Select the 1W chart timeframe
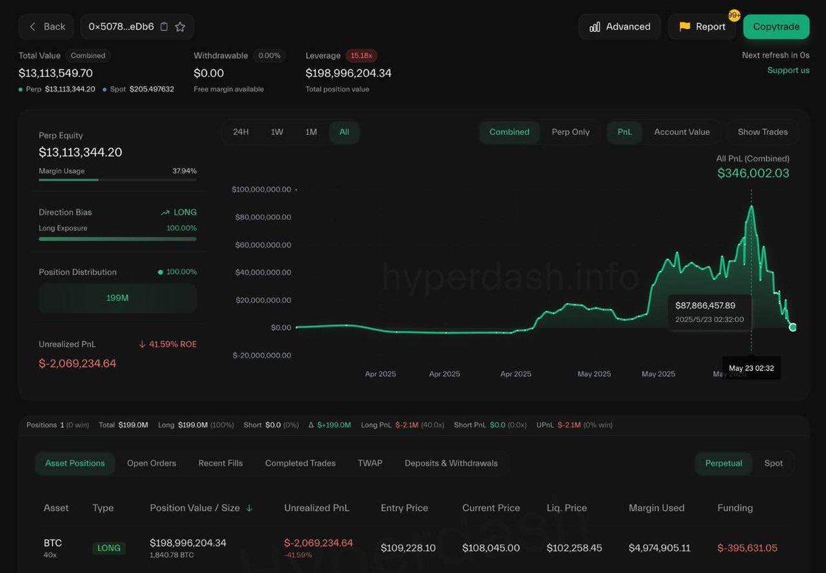Image resolution: width=826 pixels, height=573 pixels. pyautogui.click(x=276, y=132)
